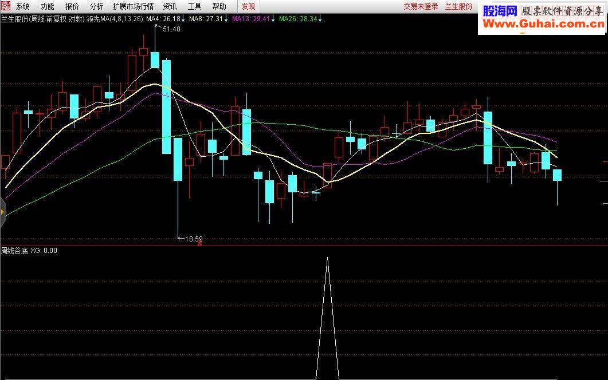Switch to the 发现 tab
This screenshot has height=380, width=608.
coord(248,7)
